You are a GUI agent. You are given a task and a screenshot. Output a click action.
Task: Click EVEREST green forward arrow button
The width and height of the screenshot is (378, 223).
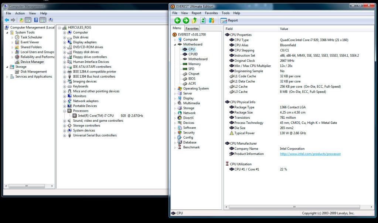(x=186, y=20)
